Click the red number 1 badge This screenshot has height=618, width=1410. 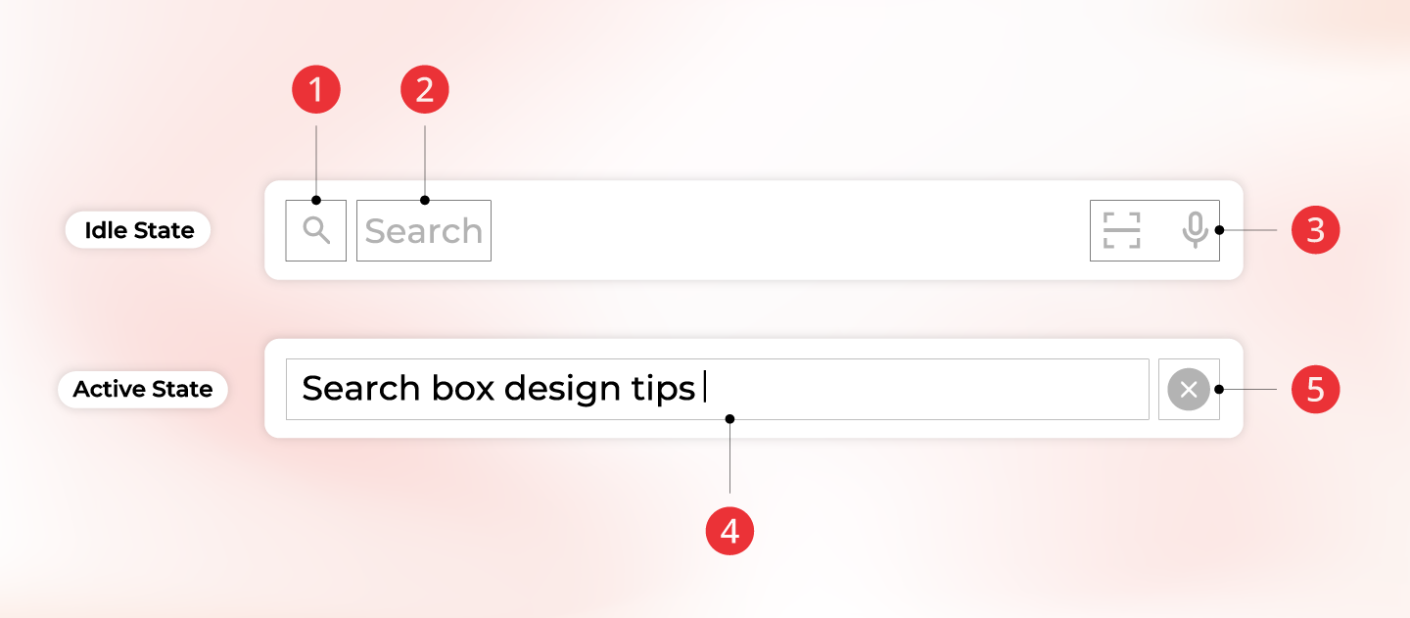[316, 90]
